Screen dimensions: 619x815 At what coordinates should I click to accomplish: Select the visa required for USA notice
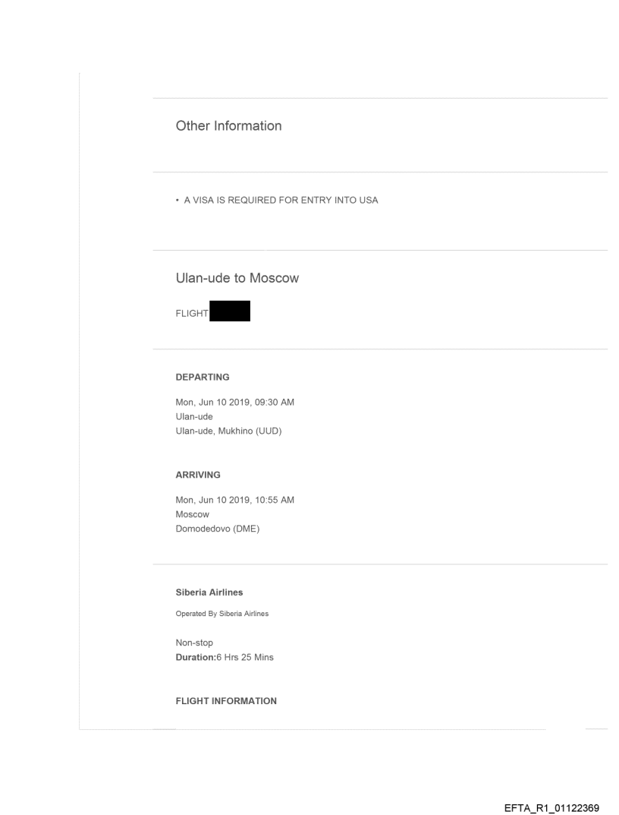pos(276,201)
